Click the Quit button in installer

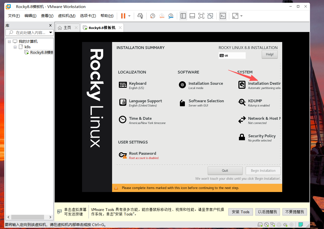coord(225,171)
